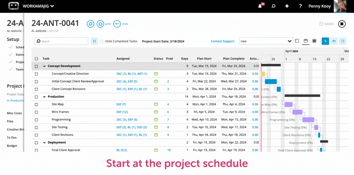Select the Gantt chart view icon
The width and height of the screenshot is (354, 175).
pyautogui.click(x=325, y=41)
